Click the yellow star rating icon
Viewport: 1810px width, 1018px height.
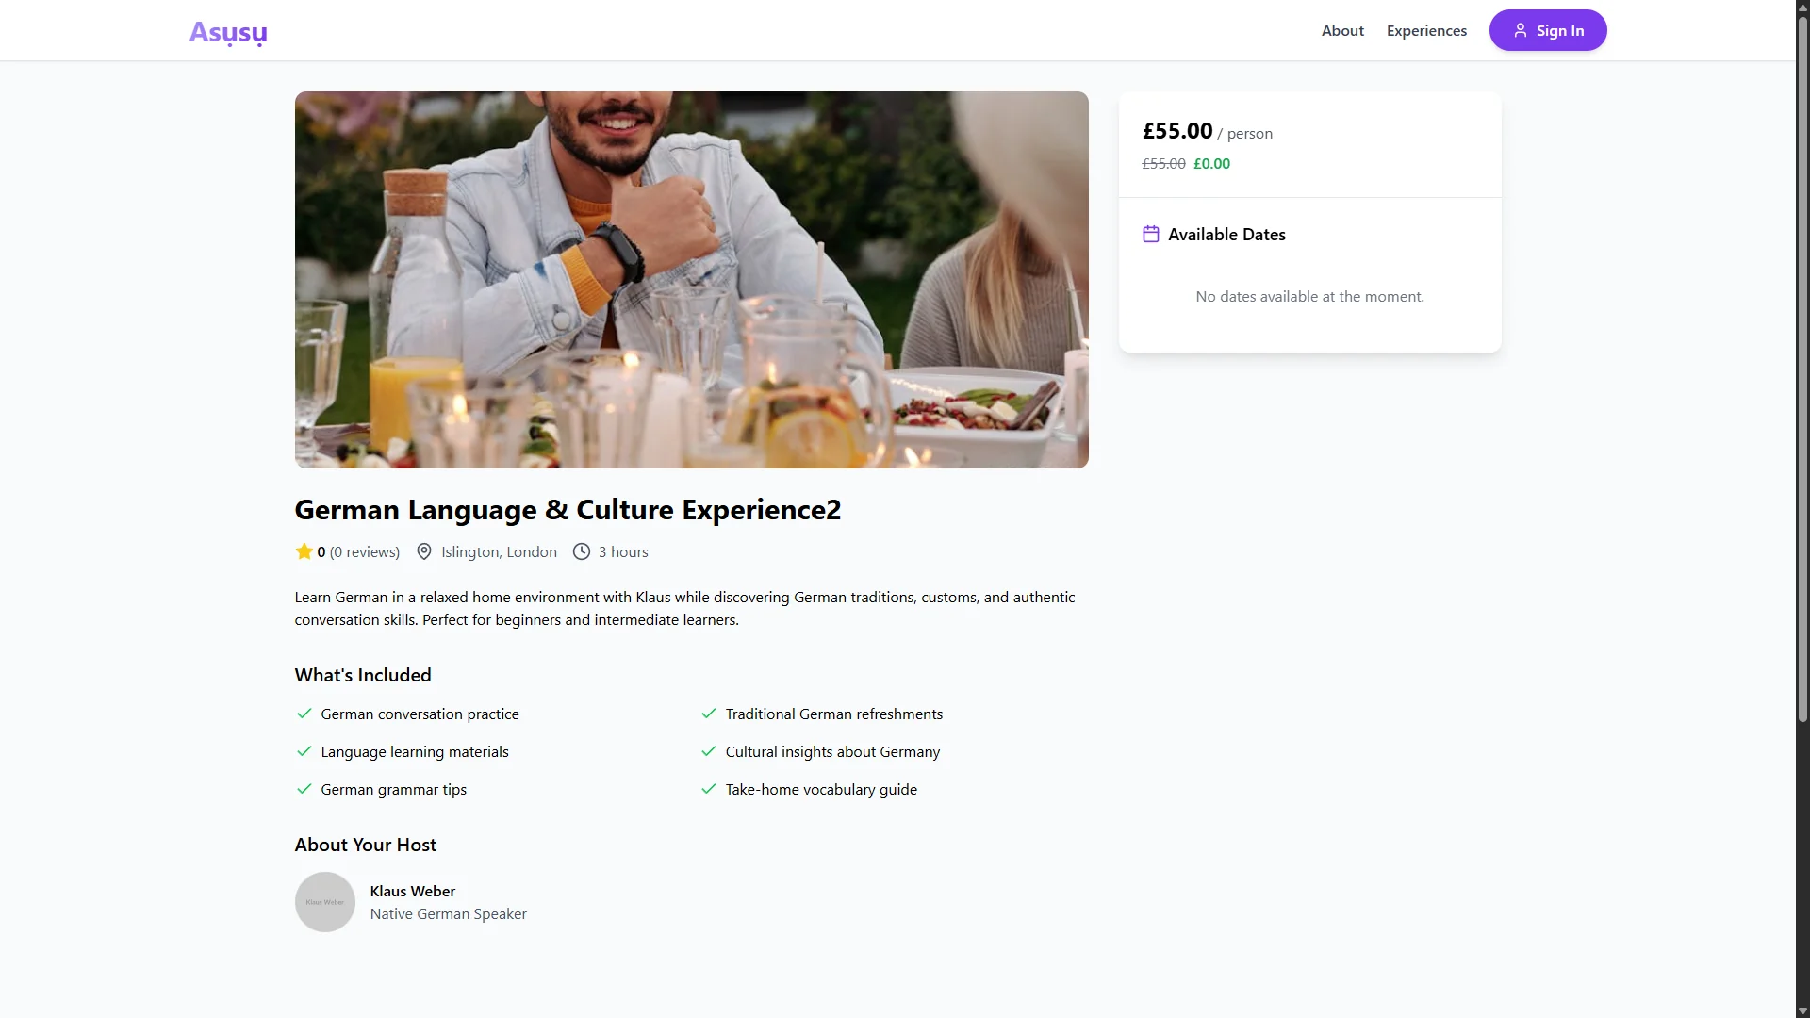coord(304,551)
